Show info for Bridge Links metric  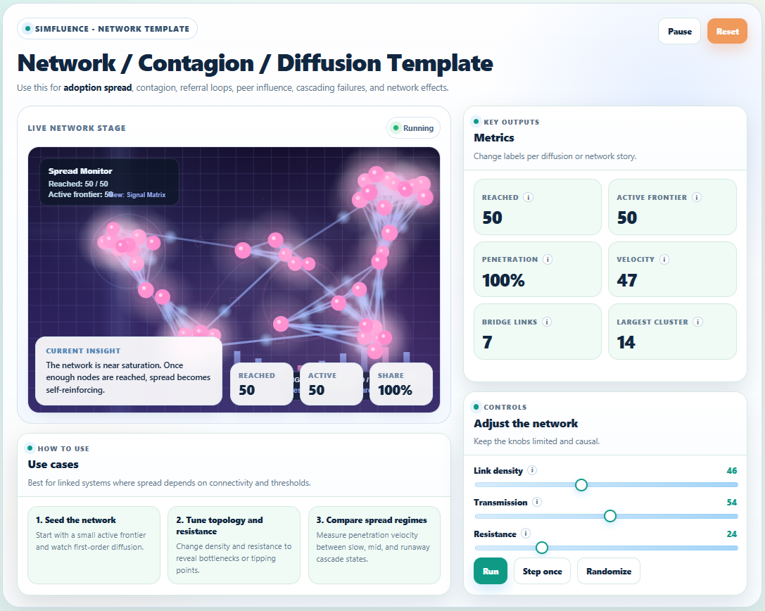[x=547, y=322]
